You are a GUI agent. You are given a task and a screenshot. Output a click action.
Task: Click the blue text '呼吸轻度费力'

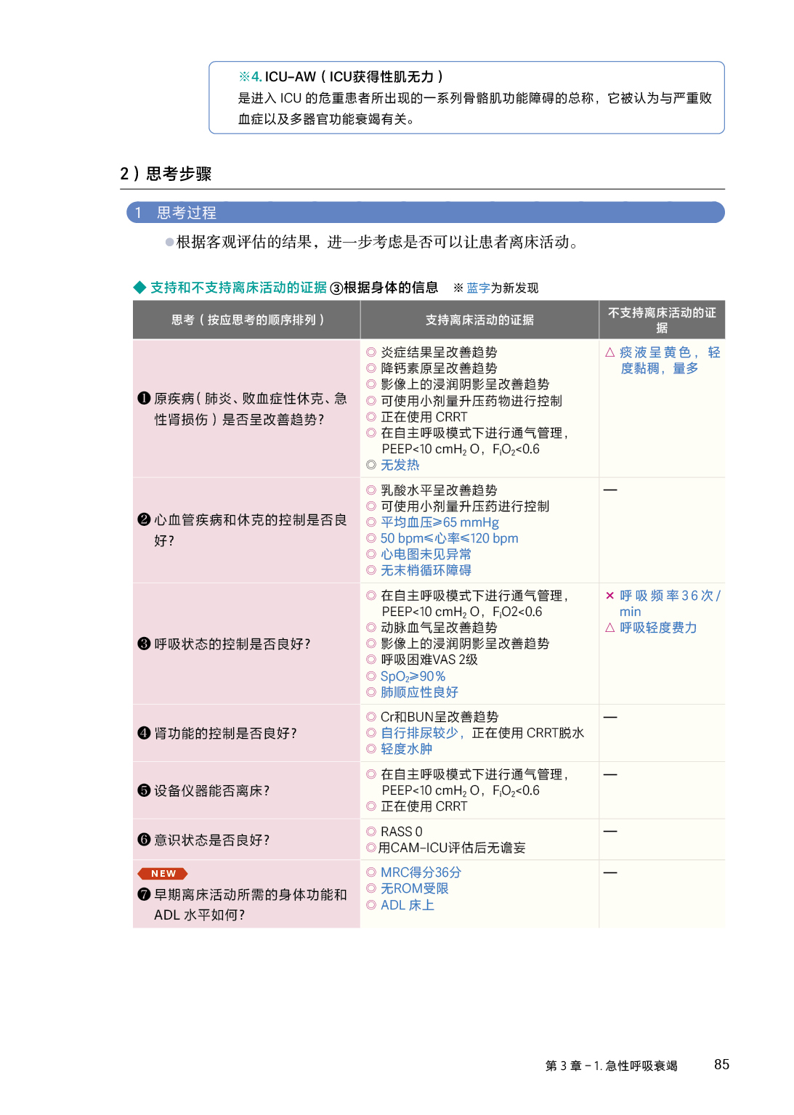point(658,628)
